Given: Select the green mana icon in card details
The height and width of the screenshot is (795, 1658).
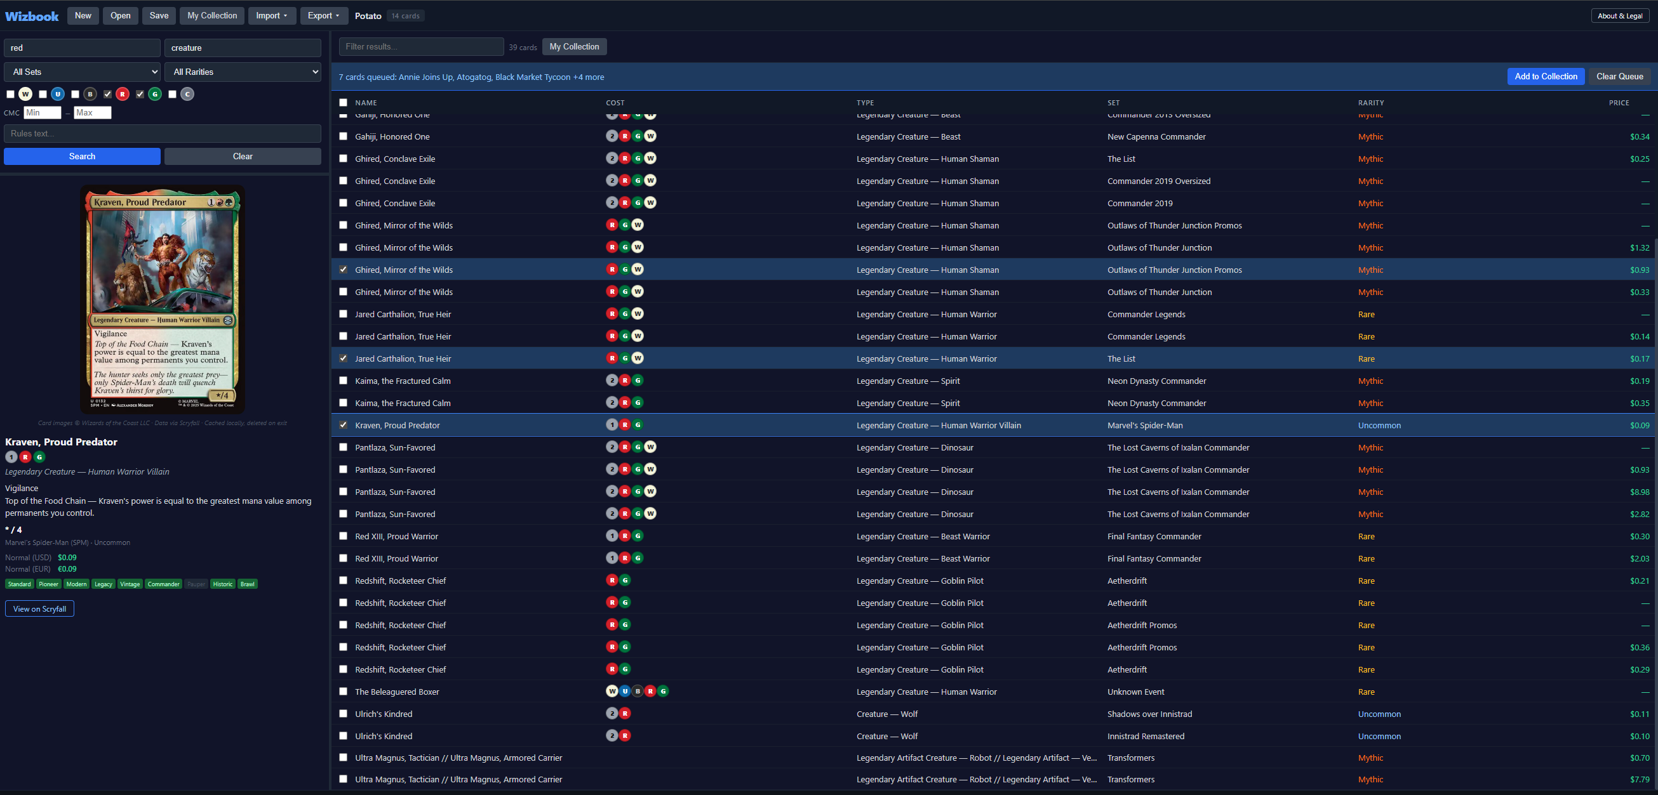Looking at the screenshot, I should click(39, 457).
